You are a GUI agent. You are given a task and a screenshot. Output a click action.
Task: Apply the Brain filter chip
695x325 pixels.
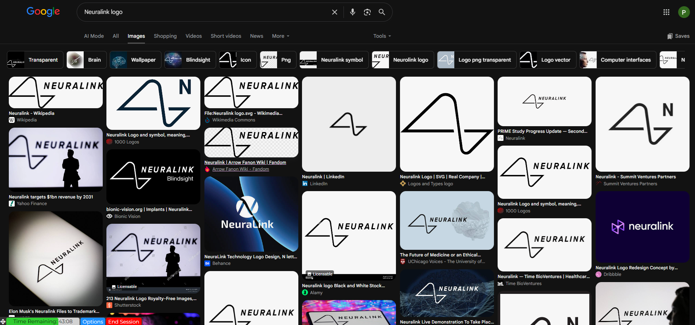[x=87, y=60]
